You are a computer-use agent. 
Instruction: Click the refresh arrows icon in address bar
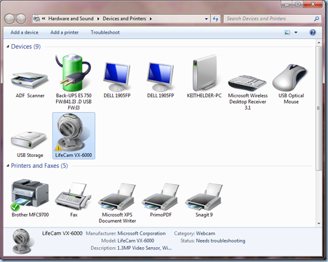tap(215, 19)
